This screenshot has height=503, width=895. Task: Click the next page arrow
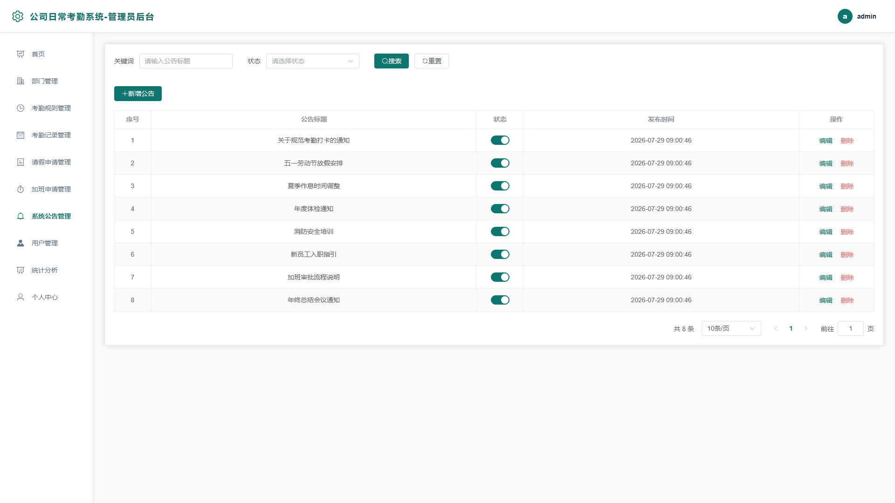(805, 328)
